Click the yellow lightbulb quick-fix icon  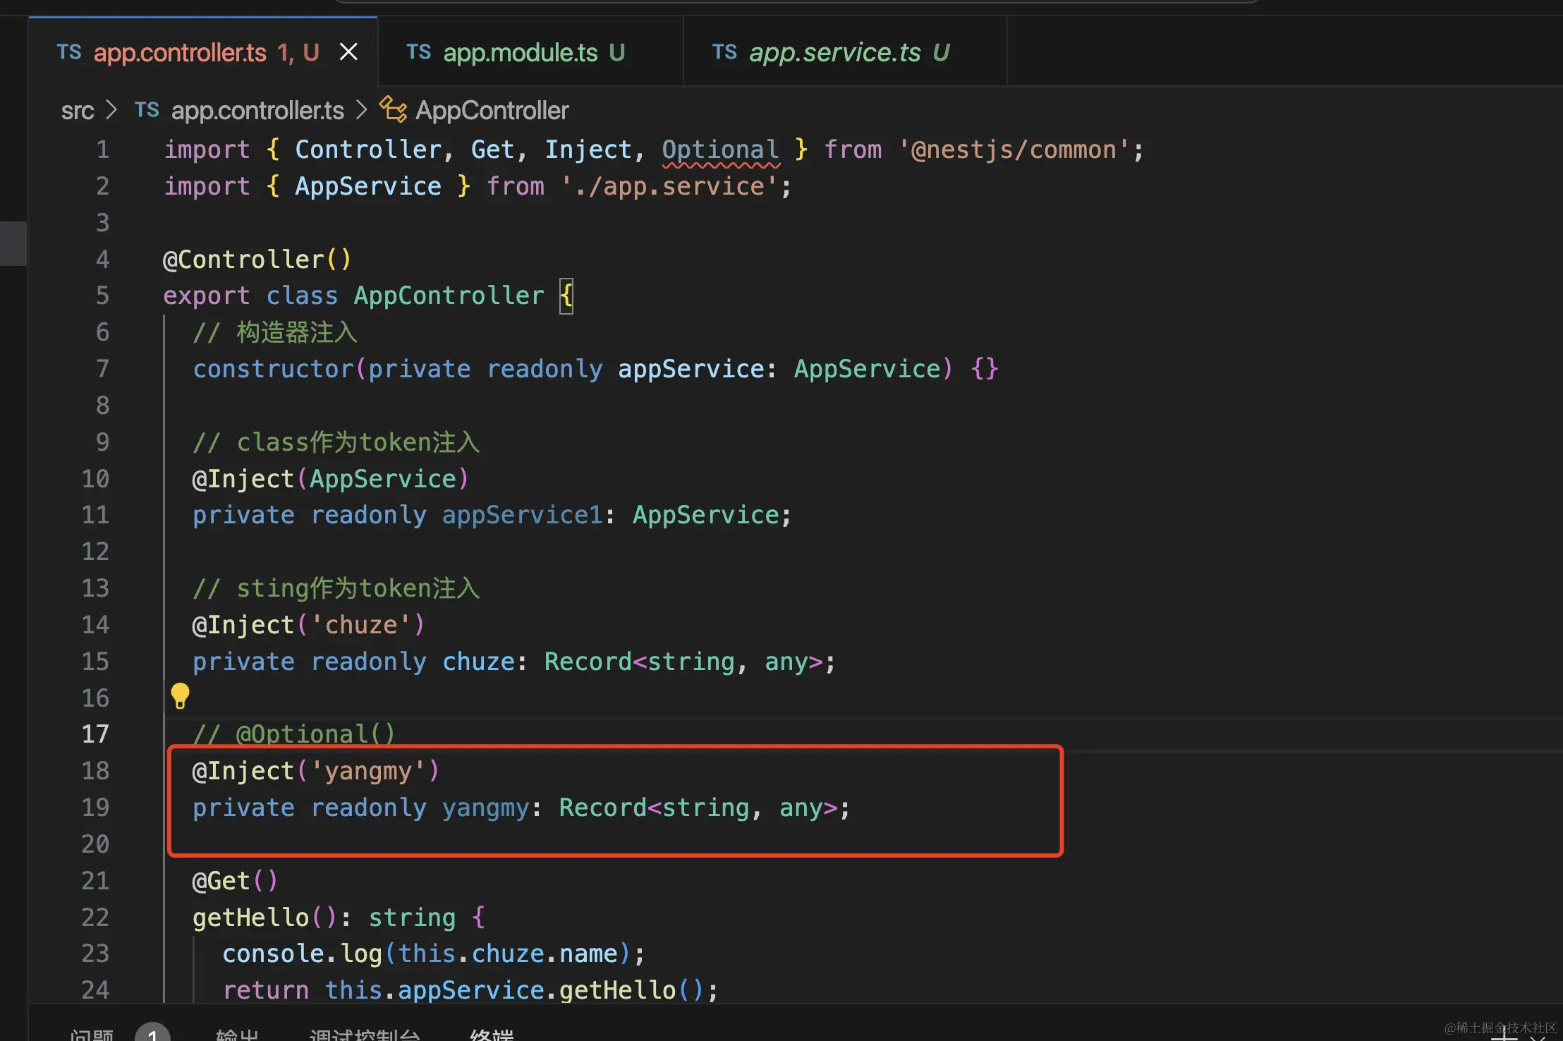pos(180,695)
